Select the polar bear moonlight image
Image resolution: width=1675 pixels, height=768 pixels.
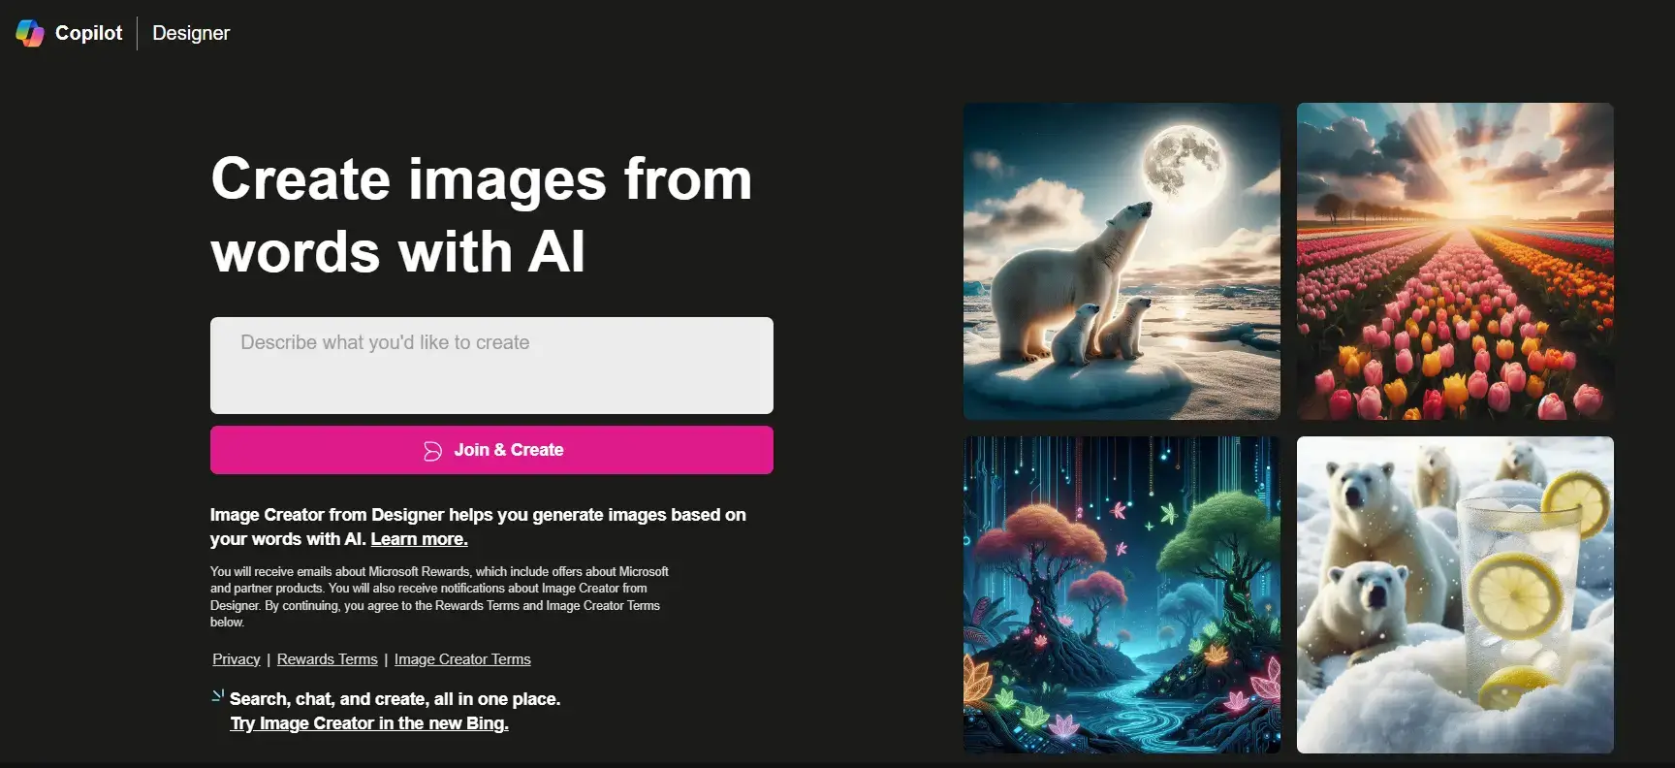1122,261
